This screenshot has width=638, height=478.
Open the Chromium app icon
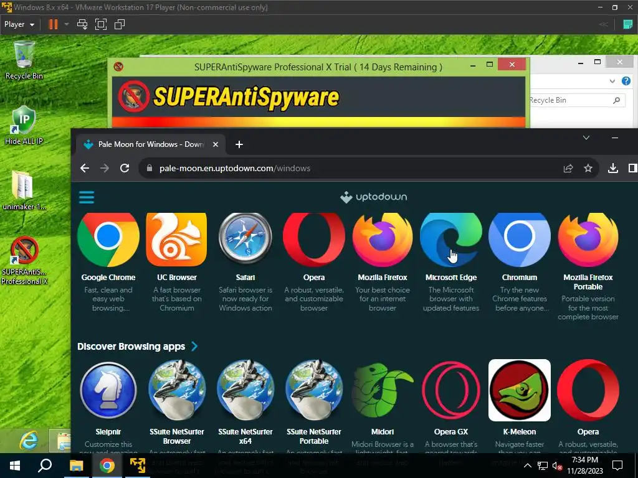pyautogui.click(x=520, y=240)
